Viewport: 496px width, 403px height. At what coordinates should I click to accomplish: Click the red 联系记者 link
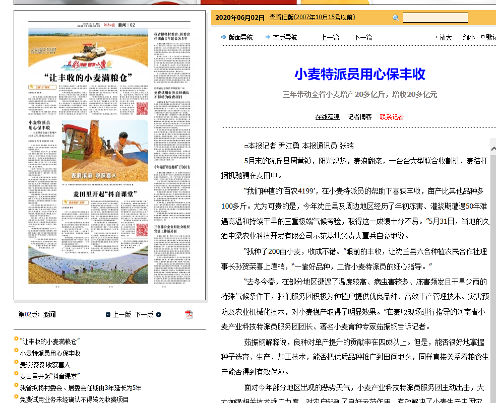(x=392, y=117)
